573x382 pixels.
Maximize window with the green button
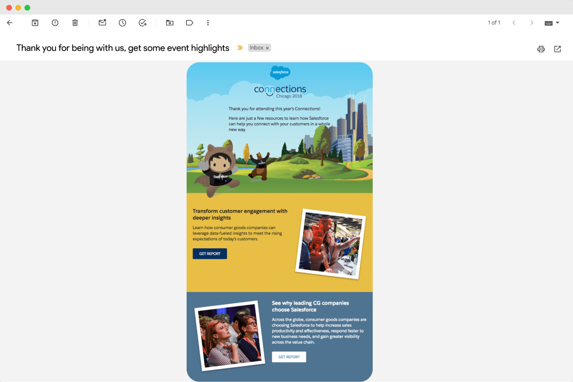coord(27,8)
